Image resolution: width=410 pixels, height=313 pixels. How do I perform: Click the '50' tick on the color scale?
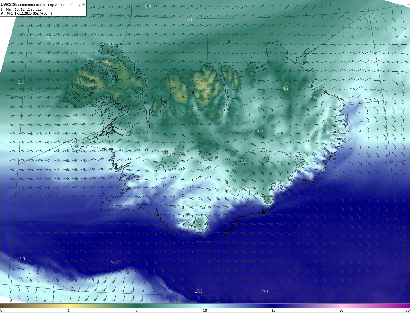[407, 311]
